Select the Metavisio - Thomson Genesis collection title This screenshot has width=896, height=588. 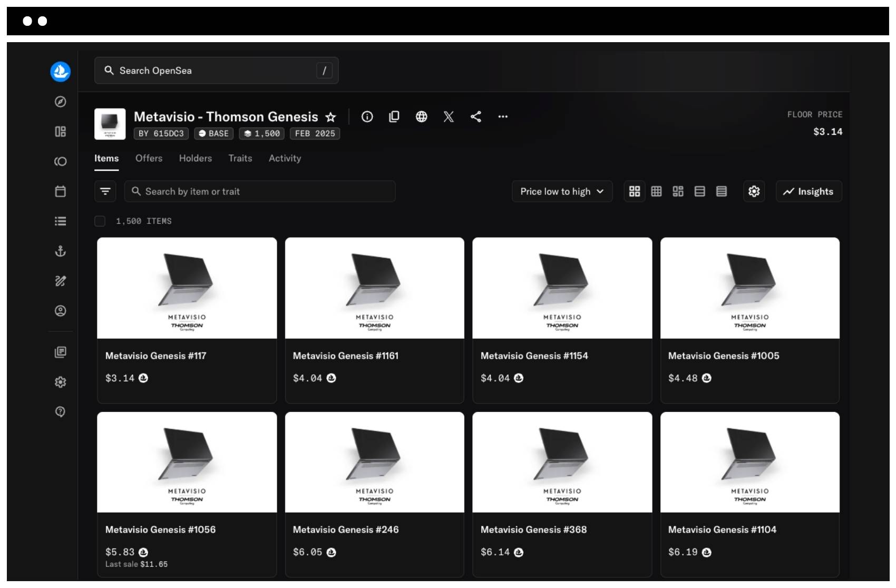point(226,117)
